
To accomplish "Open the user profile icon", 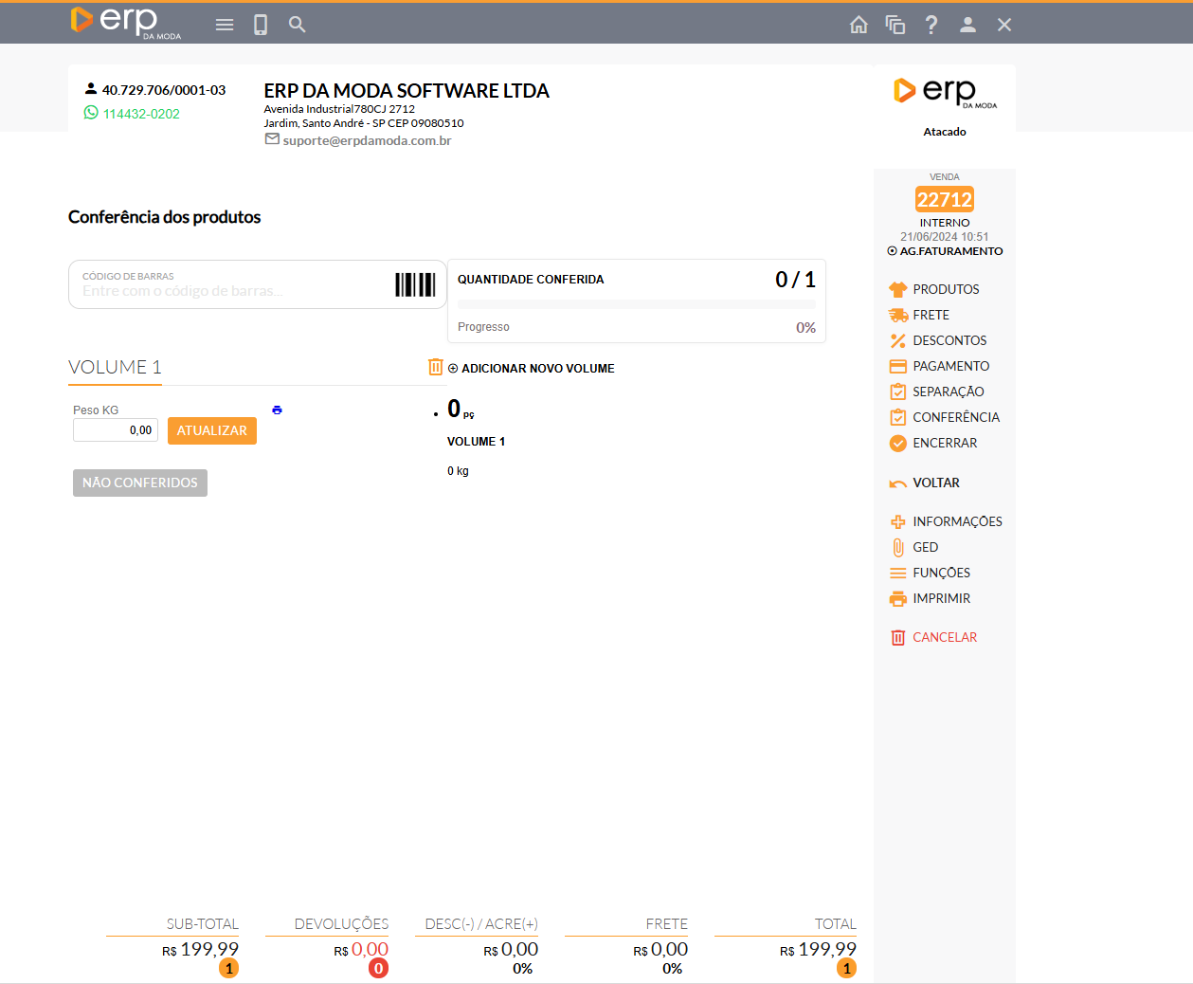I will [967, 25].
